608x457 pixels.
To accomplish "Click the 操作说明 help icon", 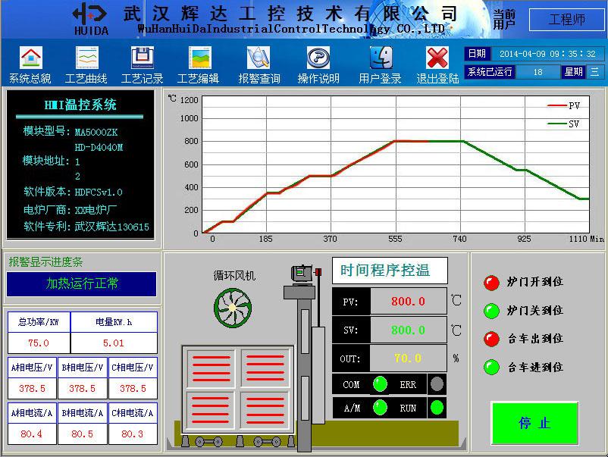I will point(318,59).
